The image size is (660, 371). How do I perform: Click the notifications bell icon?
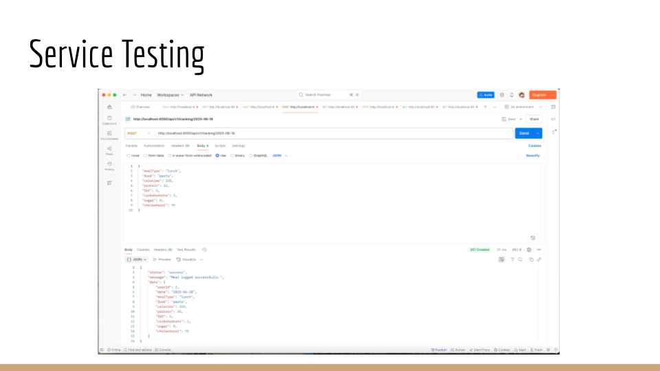[512, 95]
